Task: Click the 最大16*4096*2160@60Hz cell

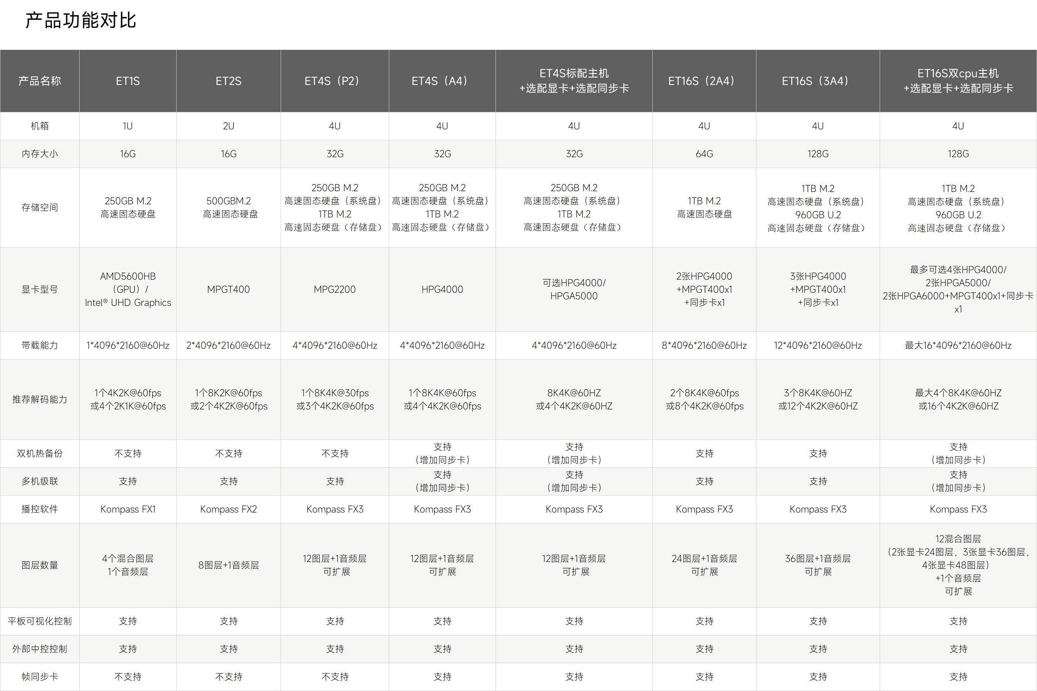Action: [x=958, y=345]
